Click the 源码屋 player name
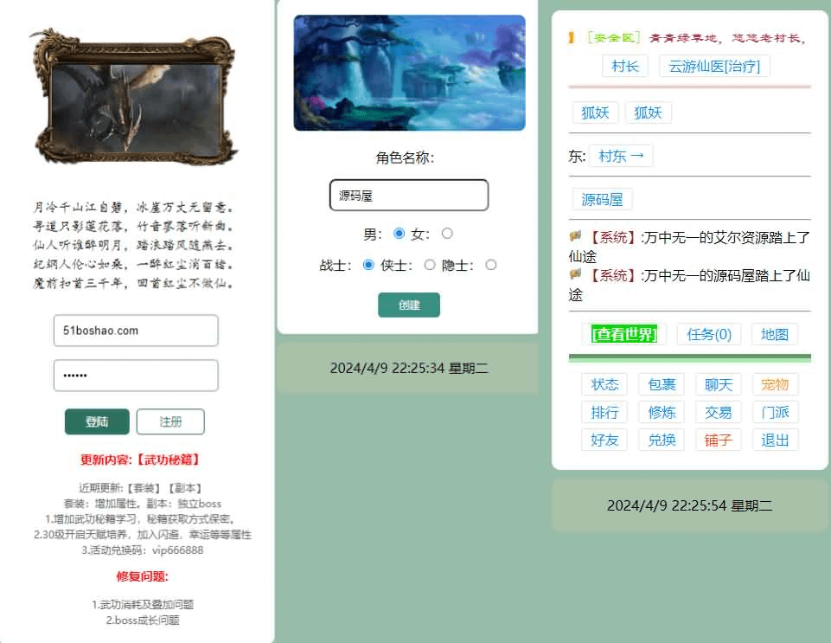Screen dimensions: 831x643 point(603,199)
